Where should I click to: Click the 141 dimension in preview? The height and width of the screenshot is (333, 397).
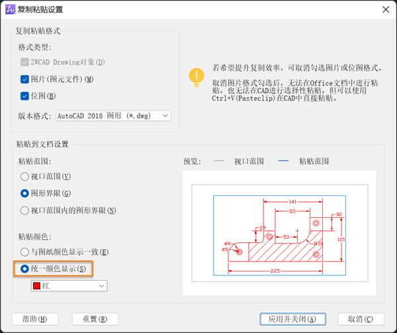click(x=292, y=202)
